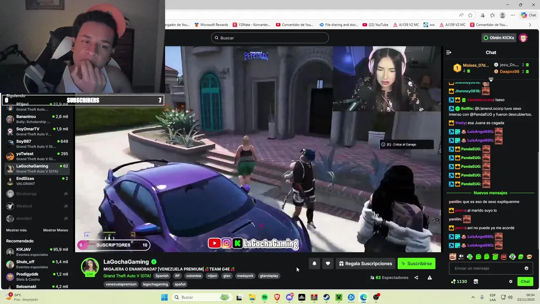Click the bell notification icon for LaGochaGaming
Screen dimensions: 540x304
pos(314,263)
